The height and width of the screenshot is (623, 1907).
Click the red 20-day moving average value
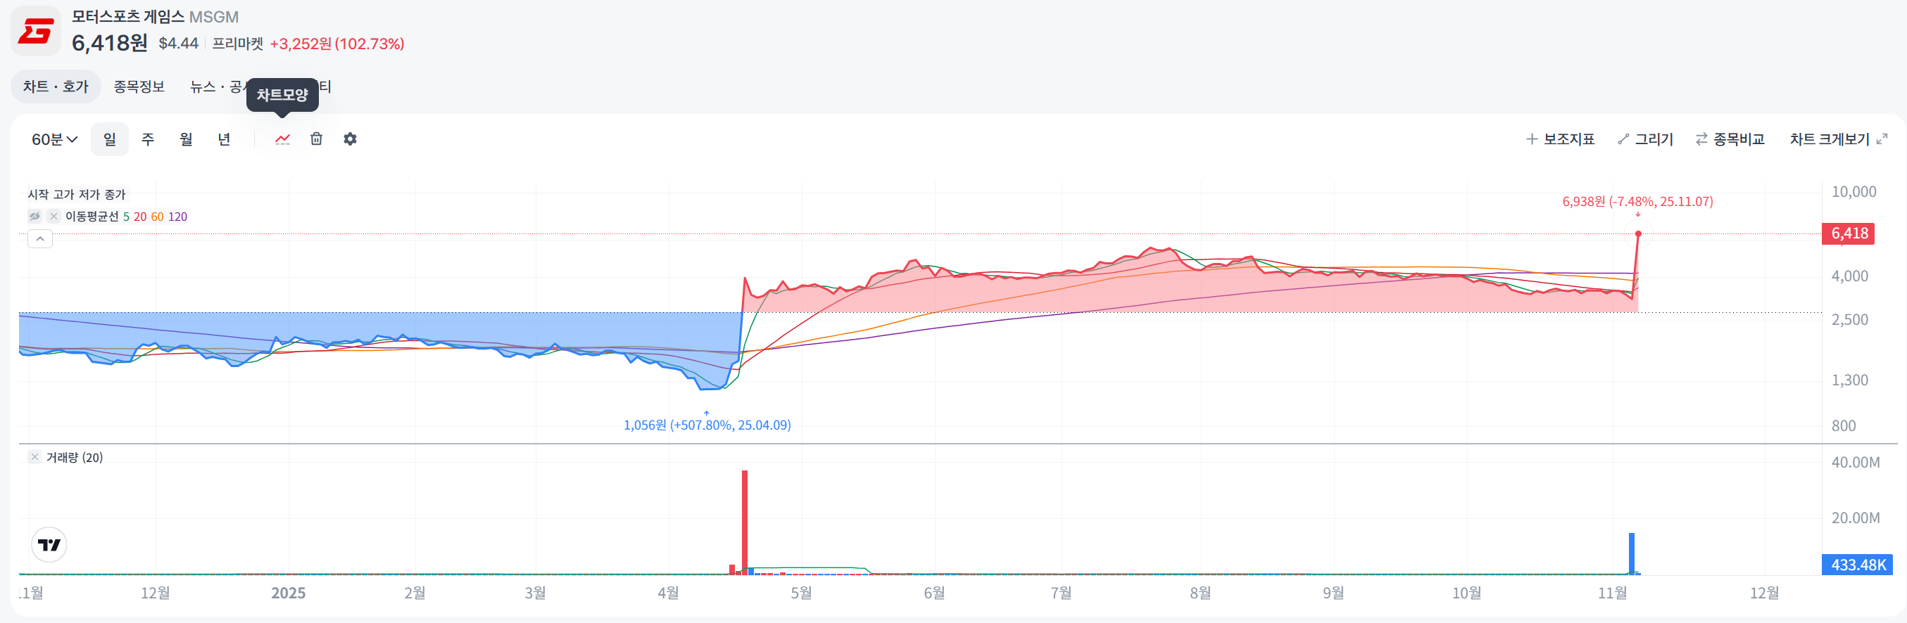(x=140, y=217)
